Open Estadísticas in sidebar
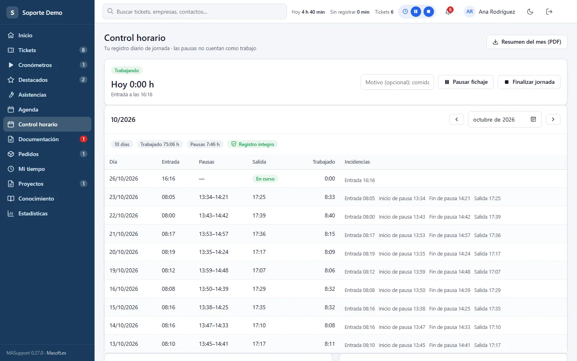 (x=47, y=213)
